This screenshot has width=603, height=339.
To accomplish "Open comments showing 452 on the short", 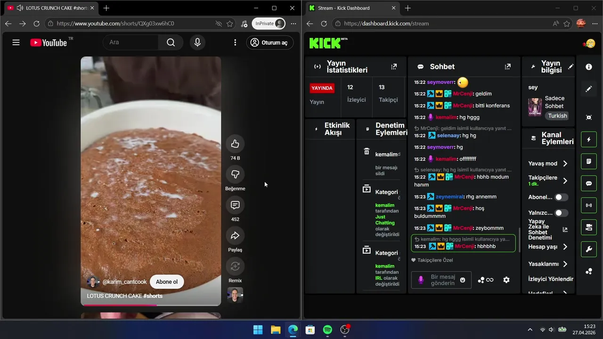I will 235,205.
